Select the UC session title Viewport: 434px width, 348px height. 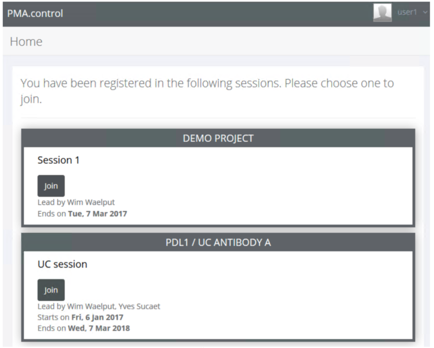62,264
